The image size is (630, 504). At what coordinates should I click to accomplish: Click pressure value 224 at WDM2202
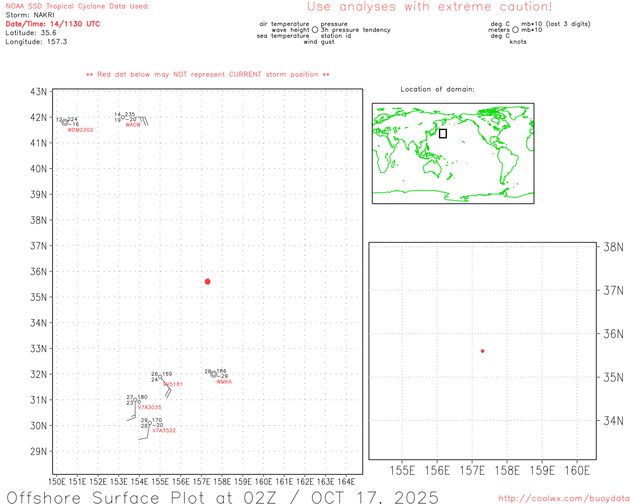72,119
